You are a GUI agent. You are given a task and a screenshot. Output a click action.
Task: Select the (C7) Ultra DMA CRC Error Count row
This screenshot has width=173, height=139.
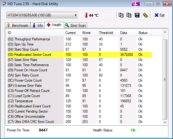pyautogui.click(x=80, y=122)
